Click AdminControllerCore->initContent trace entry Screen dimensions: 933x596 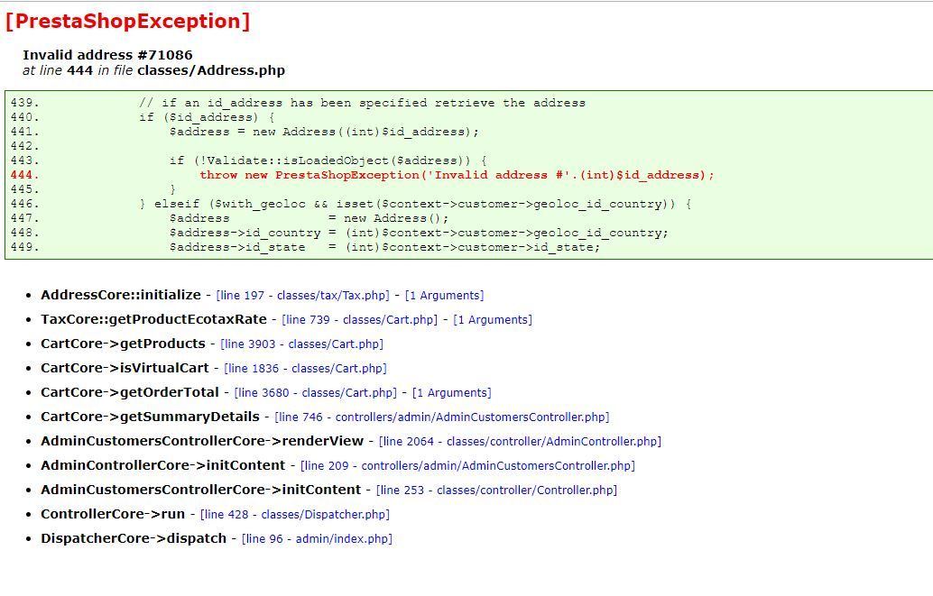(163, 466)
